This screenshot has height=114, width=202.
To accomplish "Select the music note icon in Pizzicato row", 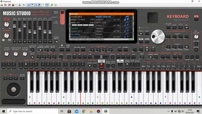I will click(x=126, y=30).
